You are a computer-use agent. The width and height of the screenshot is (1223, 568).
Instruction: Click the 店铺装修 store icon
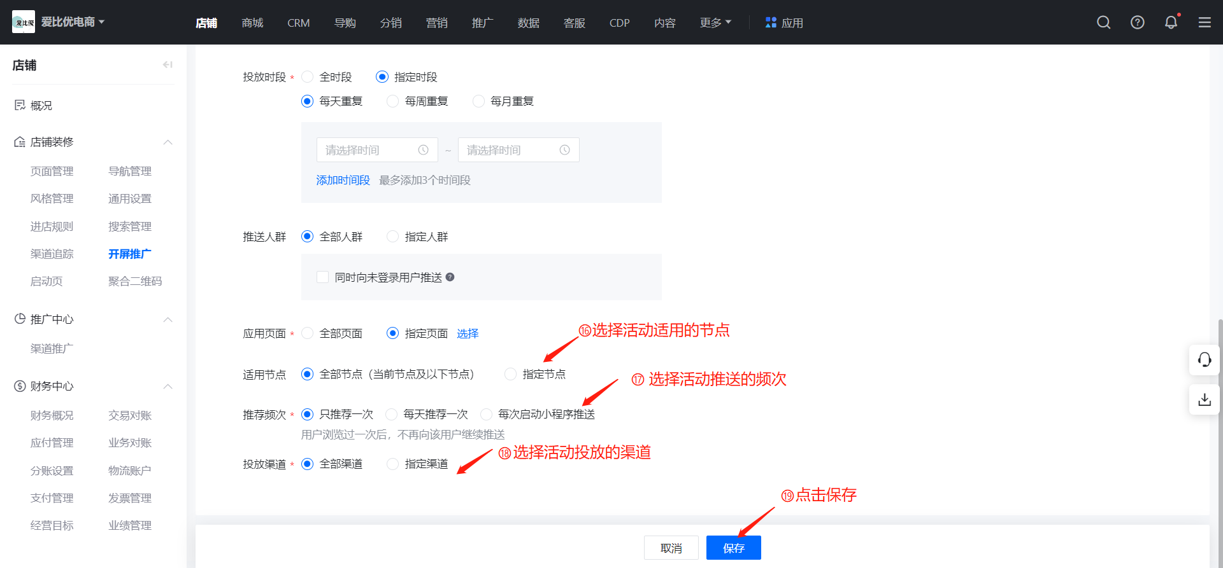coord(20,142)
